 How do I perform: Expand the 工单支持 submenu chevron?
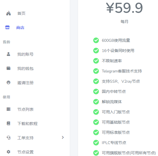click(63, 138)
